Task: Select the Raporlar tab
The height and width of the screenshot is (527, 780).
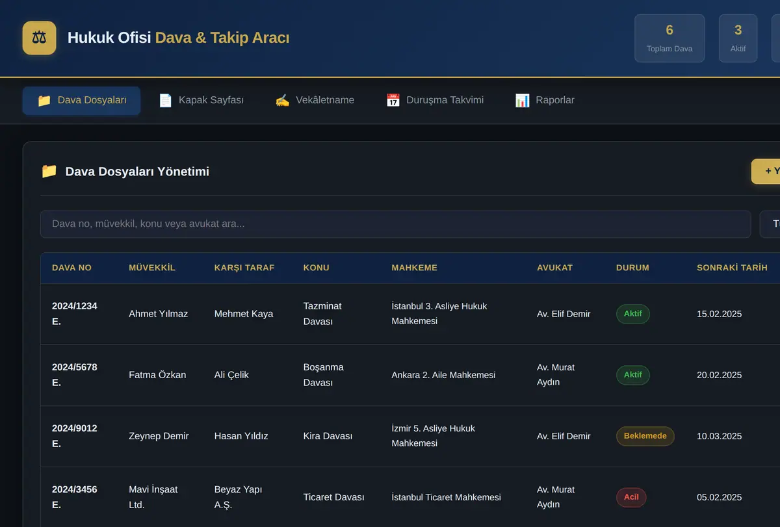Action: tap(545, 101)
